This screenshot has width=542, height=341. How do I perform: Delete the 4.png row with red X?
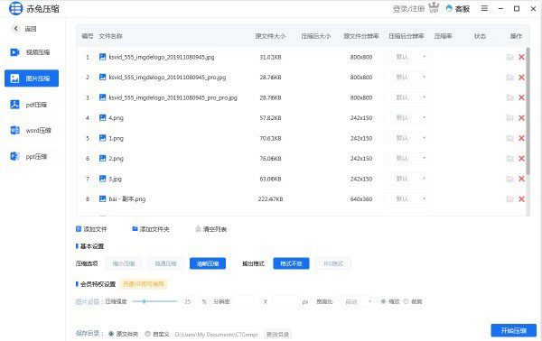tap(521, 118)
